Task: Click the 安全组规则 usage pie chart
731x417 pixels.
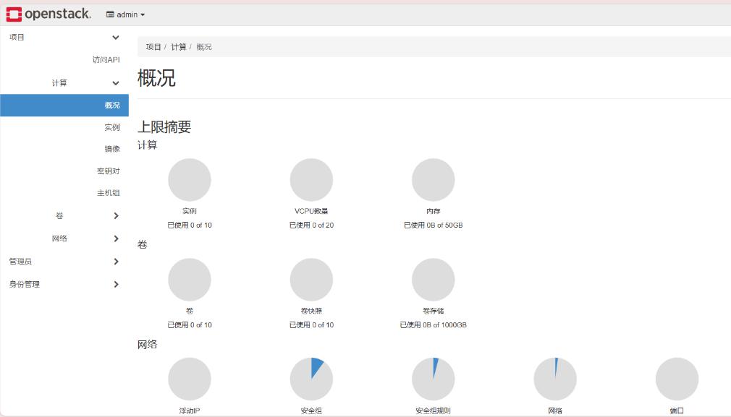Action: [x=433, y=379]
